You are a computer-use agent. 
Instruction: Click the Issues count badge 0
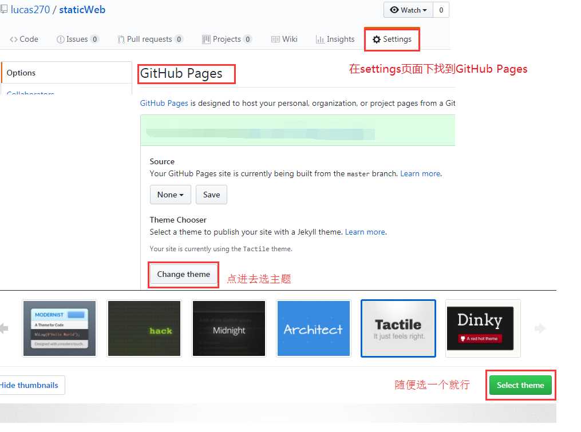click(x=95, y=39)
